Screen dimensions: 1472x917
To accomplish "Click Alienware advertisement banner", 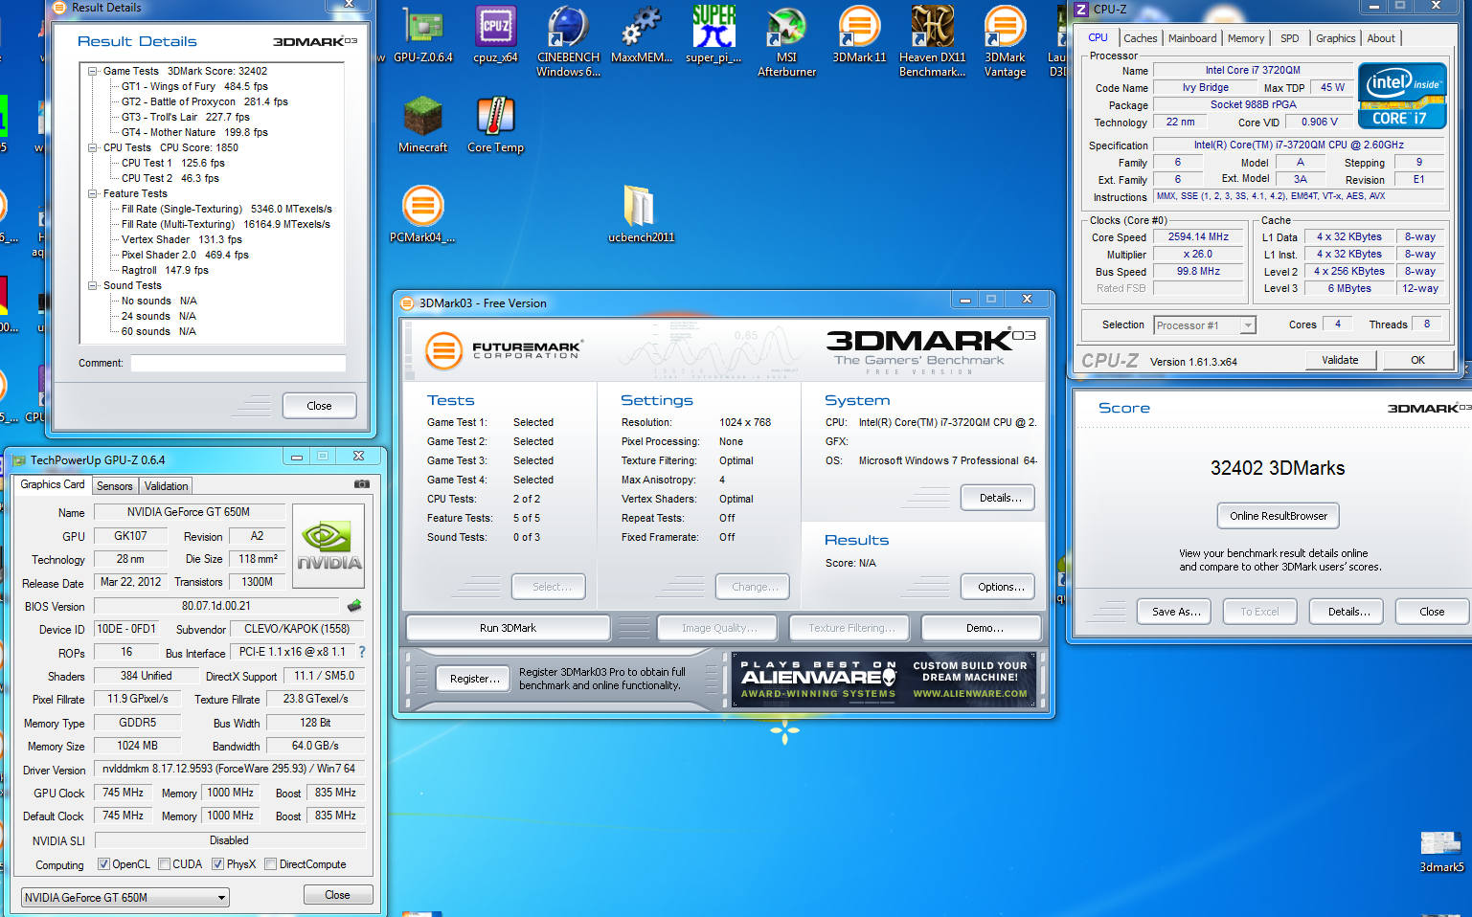I will 884,680.
